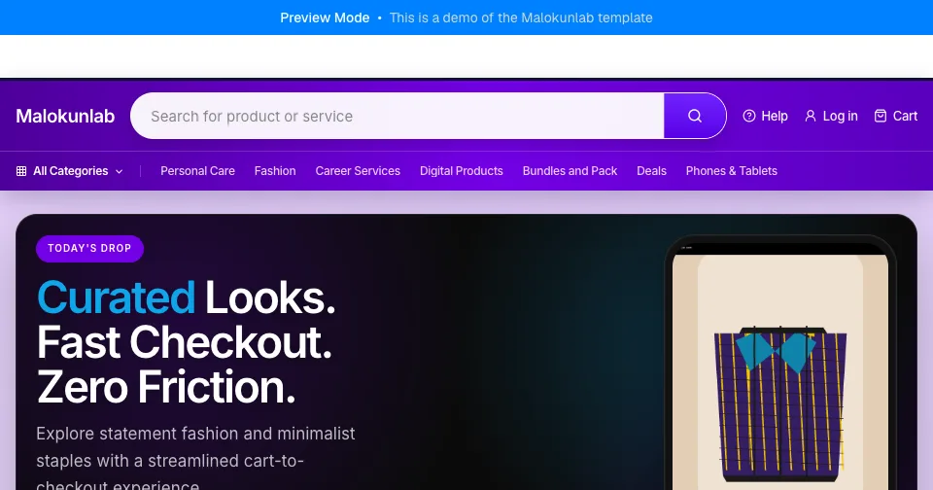The image size is (933, 490).
Task: Go to Malokunlab home via logo
Action: pos(65,116)
